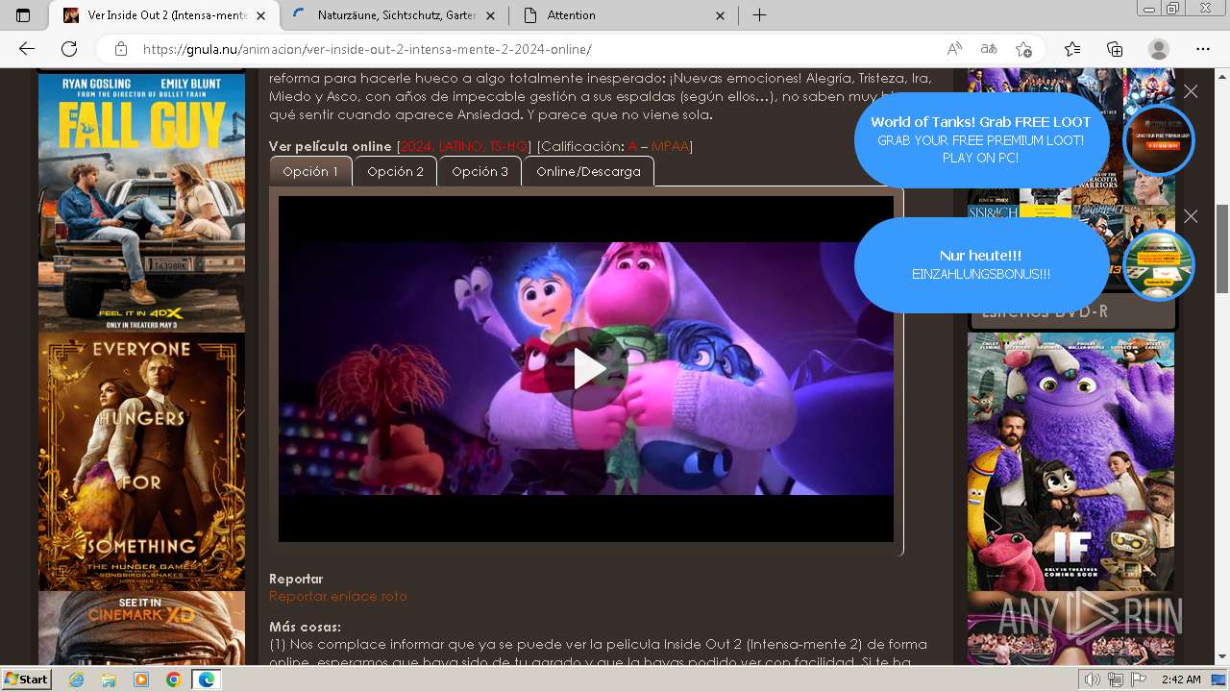1230x692 pixels.
Task: Open The Fall Guy movie poster
Action: [142, 203]
